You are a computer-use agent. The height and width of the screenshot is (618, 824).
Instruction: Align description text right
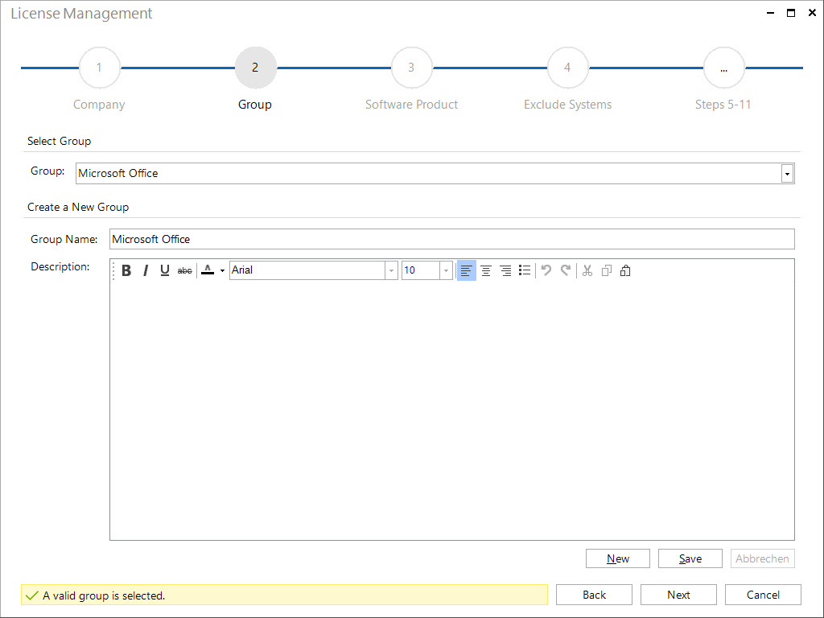pyautogui.click(x=505, y=270)
